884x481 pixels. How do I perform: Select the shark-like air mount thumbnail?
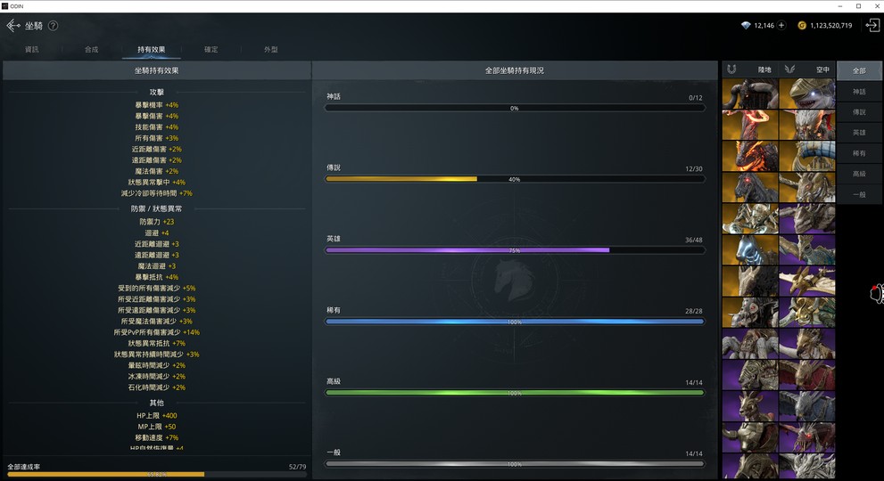pyautogui.click(x=806, y=94)
